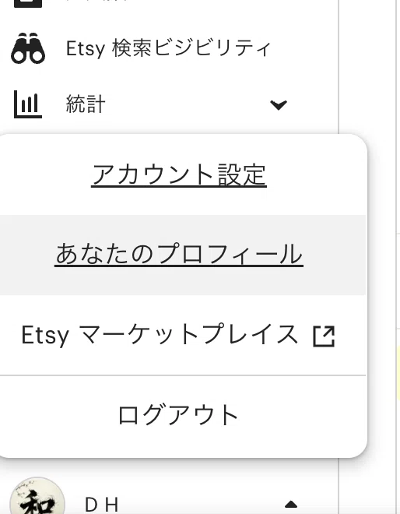
Task: Click the bar chart 統計 icon
Action: click(28, 104)
